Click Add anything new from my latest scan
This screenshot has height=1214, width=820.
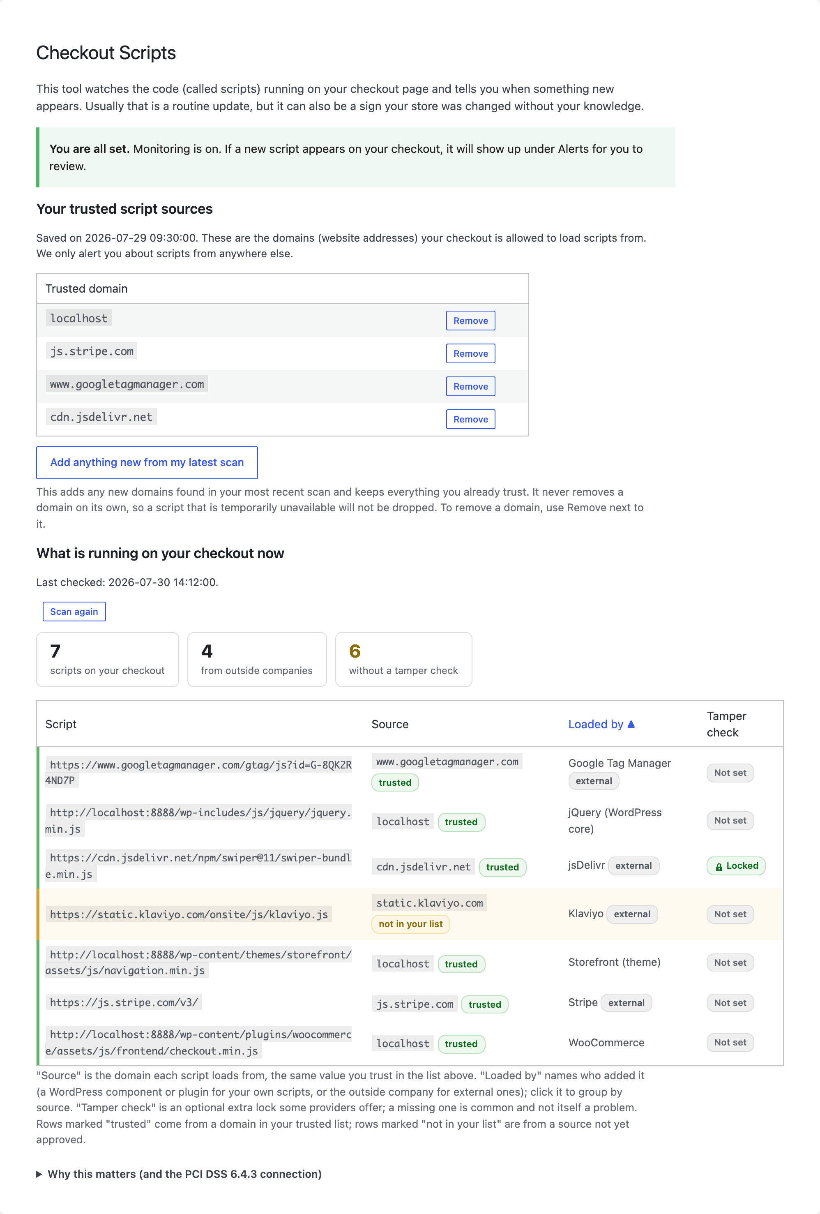(x=147, y=462)
